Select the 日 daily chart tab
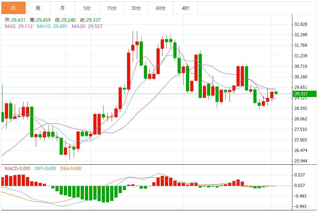This screenshot has height=211, width=319. point(13,8)
